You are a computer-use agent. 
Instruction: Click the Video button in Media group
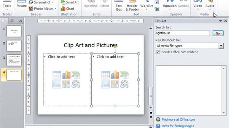tap(198, 5)
